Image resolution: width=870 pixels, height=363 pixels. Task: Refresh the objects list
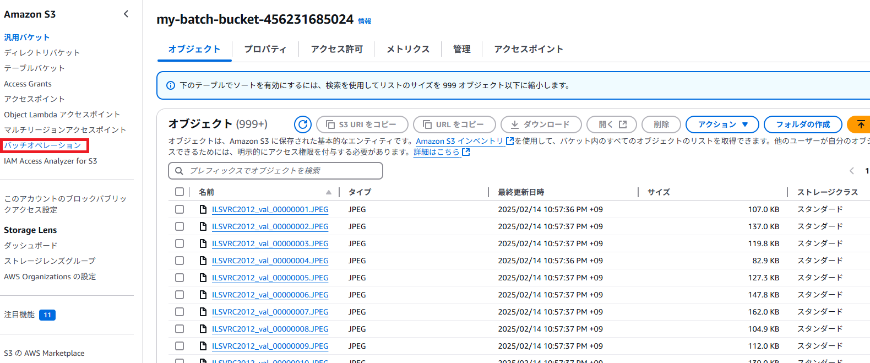coord(303,124)
